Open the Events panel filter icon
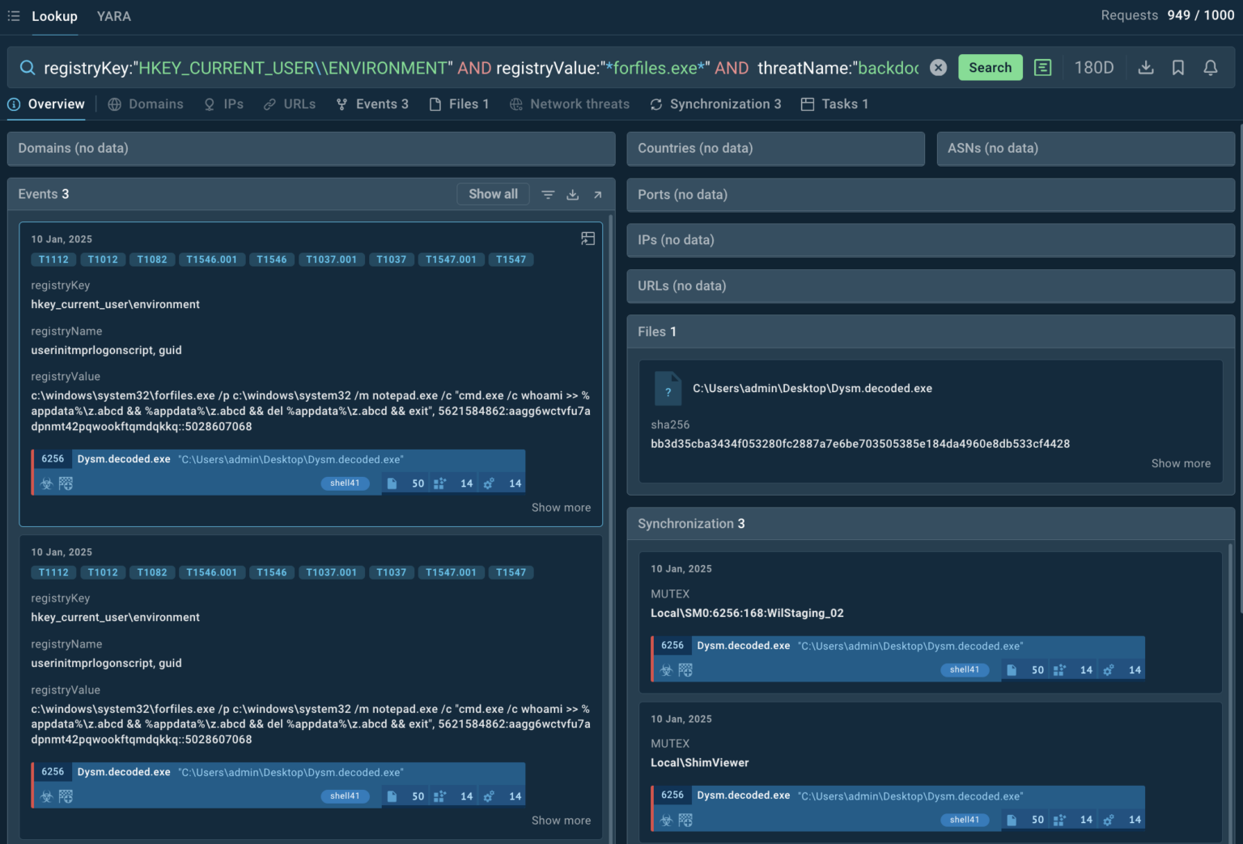This screenshot has width=1243, height=844. click(x=548, y=195)
